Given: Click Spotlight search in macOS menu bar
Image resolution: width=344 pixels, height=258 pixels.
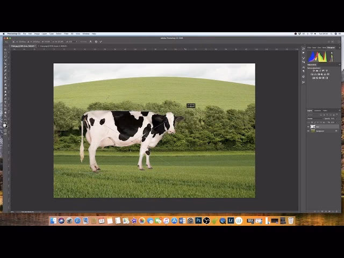Looking at the screenshot, I should point(331,34).
